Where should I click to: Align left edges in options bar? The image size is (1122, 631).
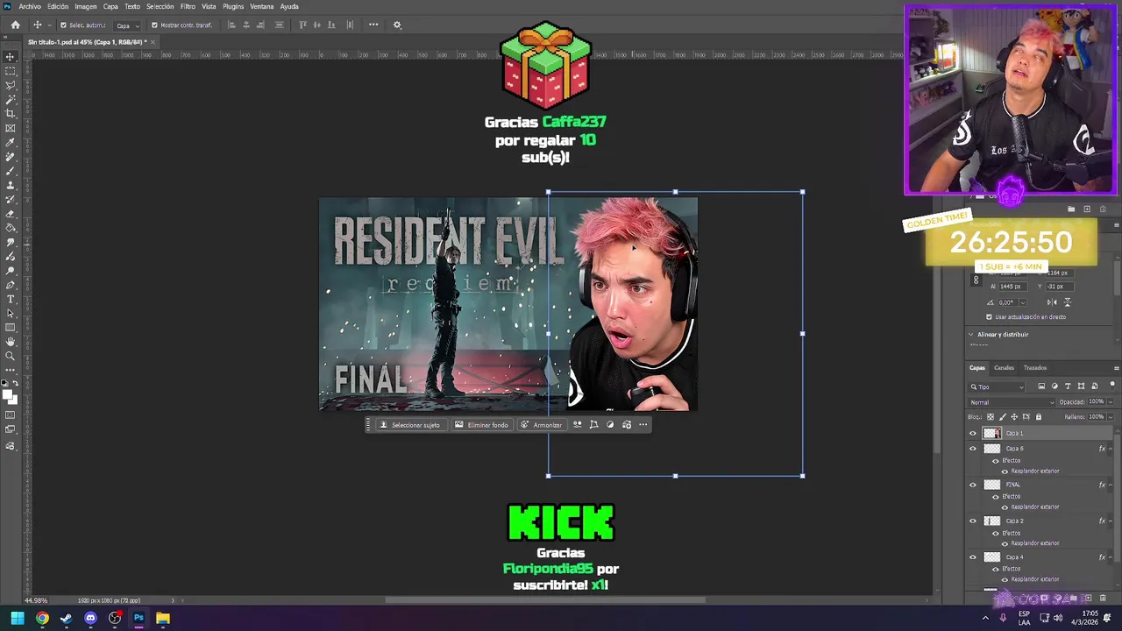pyautogui.click(x=231, y=25)
